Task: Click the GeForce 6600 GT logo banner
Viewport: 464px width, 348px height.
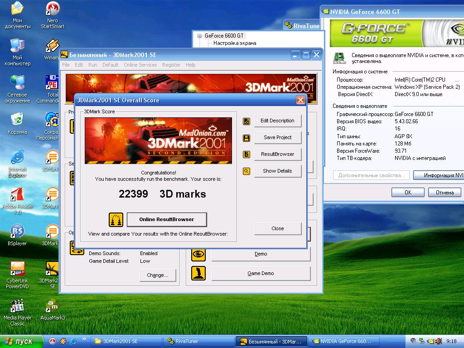Action: pos(396,34)
